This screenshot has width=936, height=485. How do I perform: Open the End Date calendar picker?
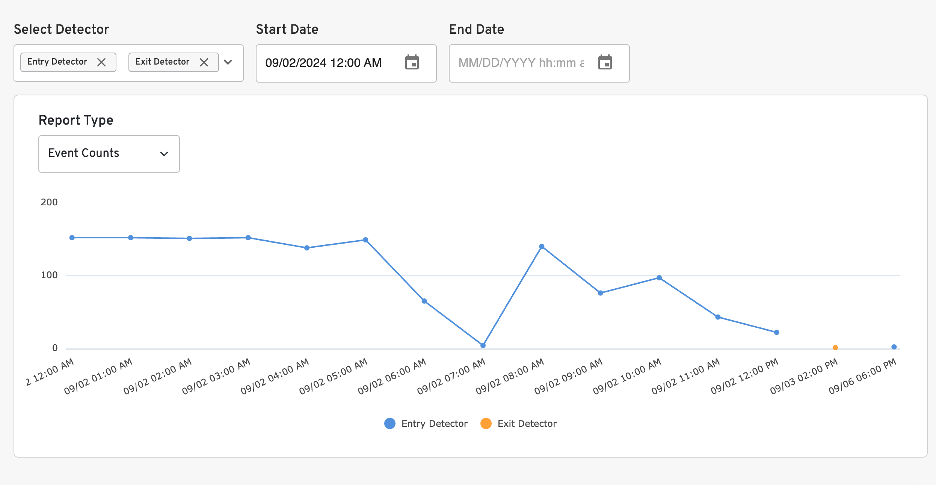point(605,62)
